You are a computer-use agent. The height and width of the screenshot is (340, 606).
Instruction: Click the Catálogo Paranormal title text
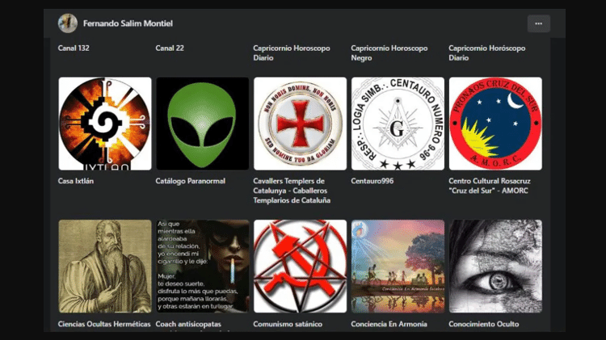(190, 182)
